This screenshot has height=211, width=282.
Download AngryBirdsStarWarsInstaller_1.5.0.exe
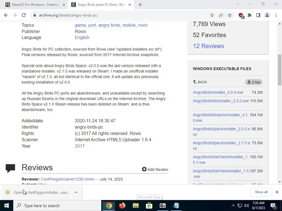point(222,174)
